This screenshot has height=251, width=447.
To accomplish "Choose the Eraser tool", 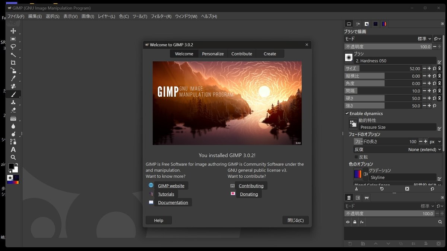I will coord(13,110).
